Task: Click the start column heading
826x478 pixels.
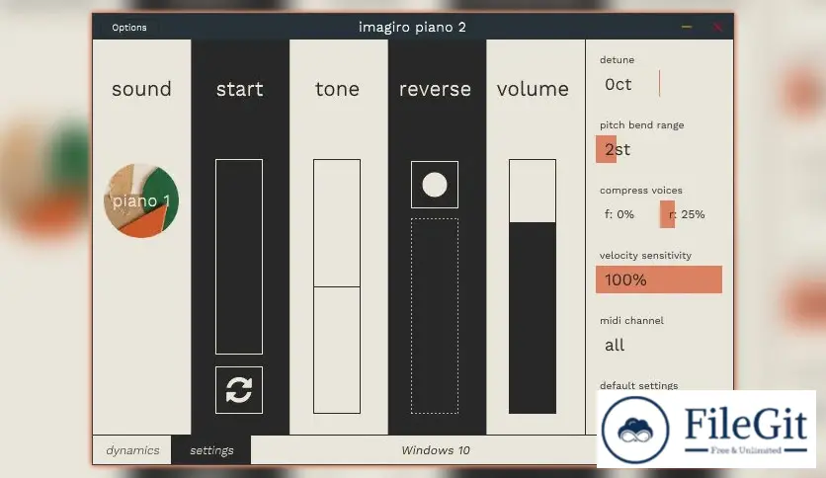Action: point(240,89)
